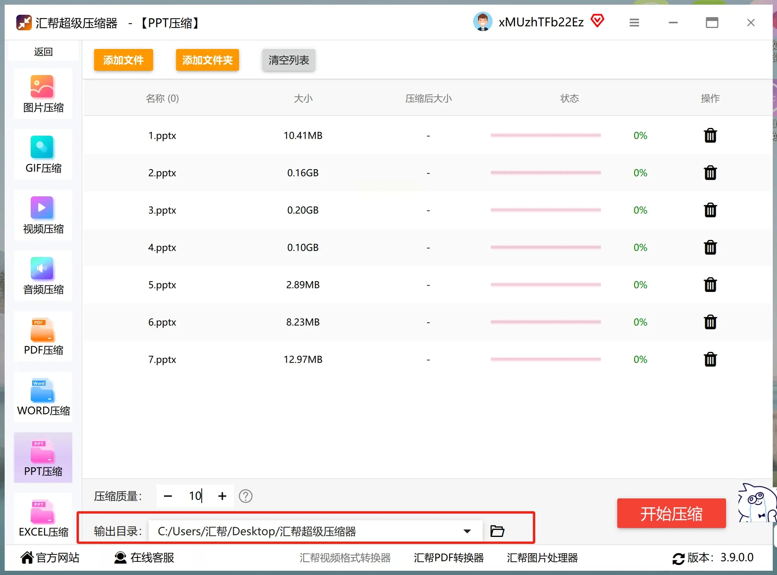Switch to 音频压缩

[x=43, y=276]
